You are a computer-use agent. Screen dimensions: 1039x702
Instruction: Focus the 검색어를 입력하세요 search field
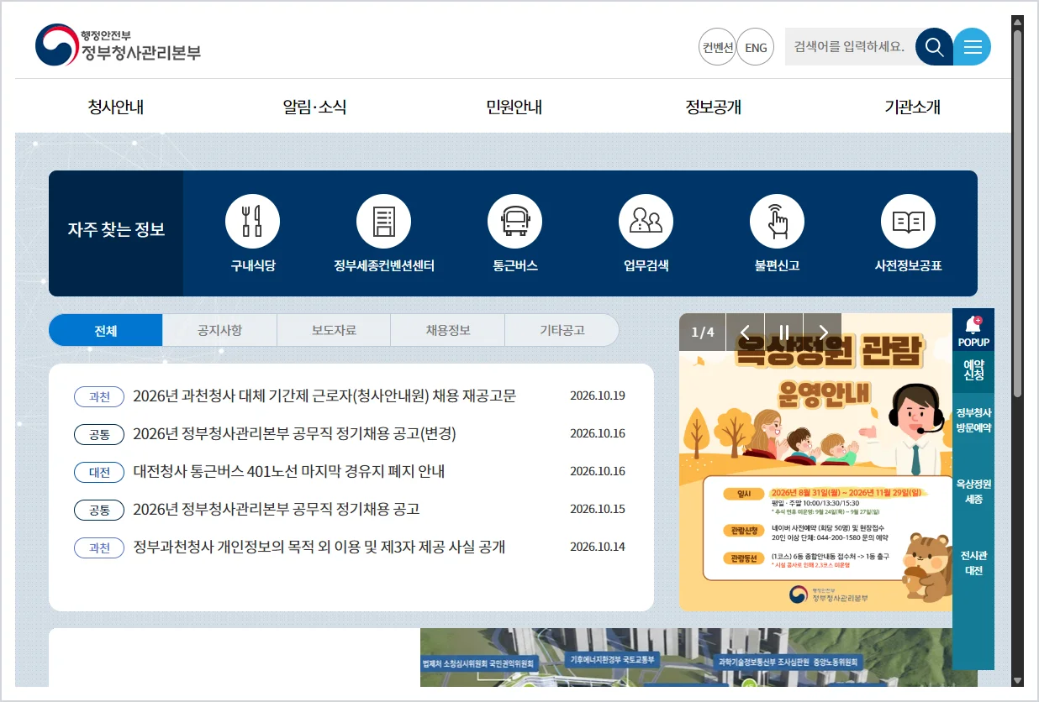tap(850, 46)
